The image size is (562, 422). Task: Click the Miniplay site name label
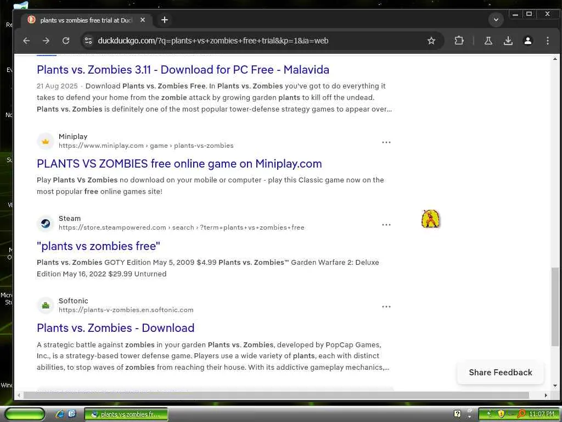click(x=73, y=136)
